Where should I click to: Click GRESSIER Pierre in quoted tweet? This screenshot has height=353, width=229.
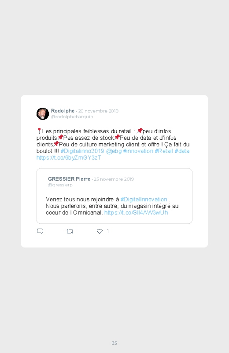[x=69, y=179]
